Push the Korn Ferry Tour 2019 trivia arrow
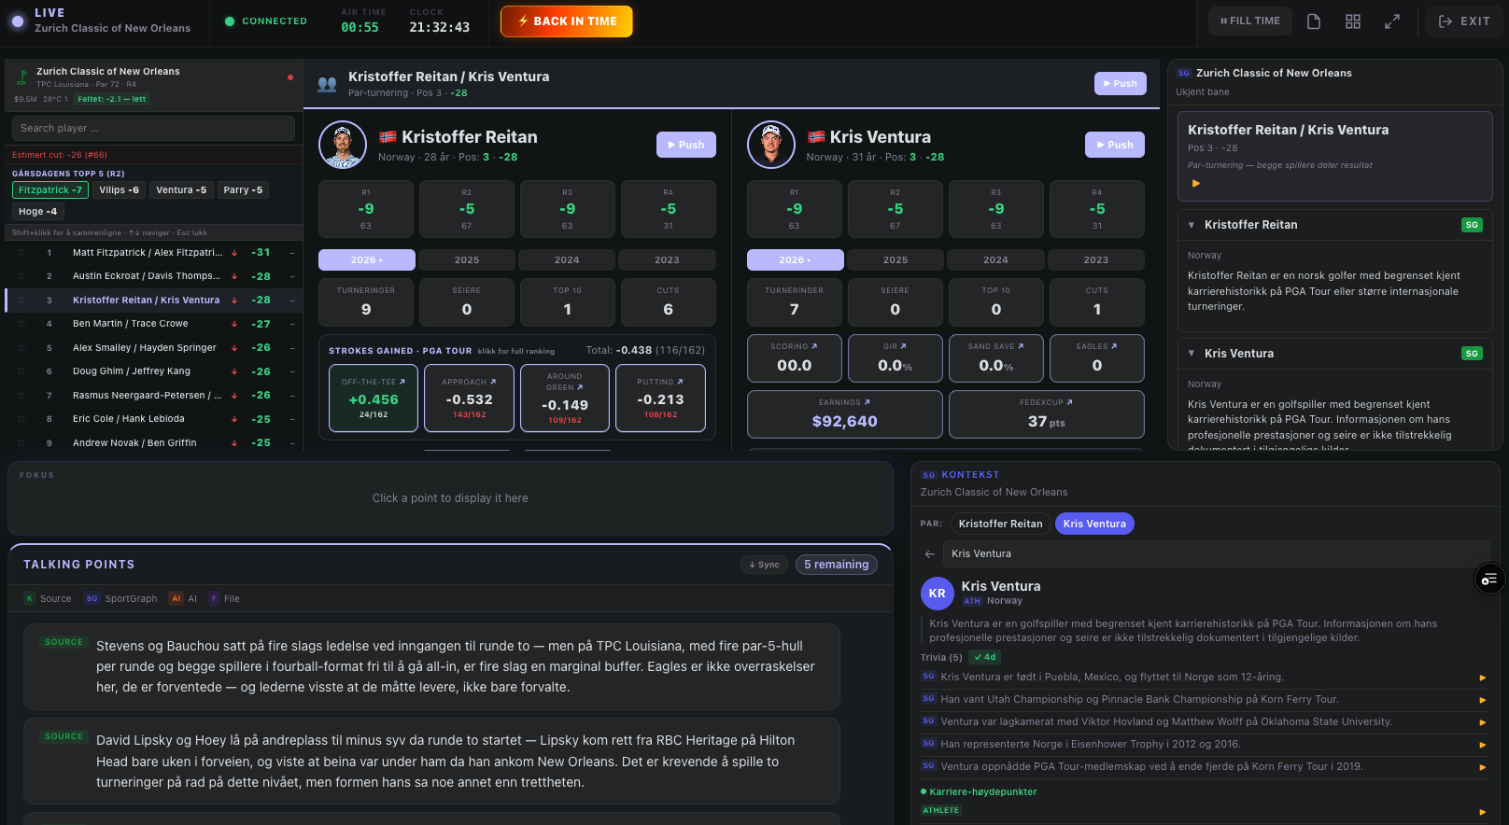Viewport: 1509px width, 825px height. 1482,767
